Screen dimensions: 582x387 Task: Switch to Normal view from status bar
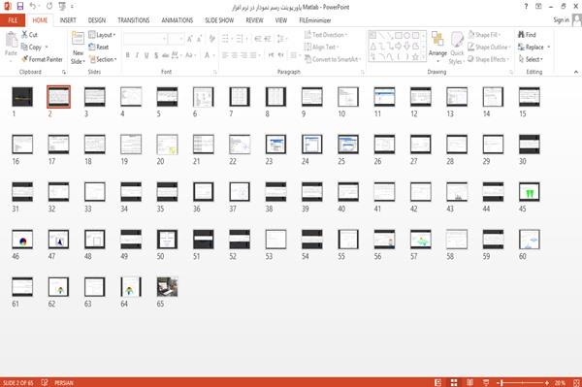438,382
